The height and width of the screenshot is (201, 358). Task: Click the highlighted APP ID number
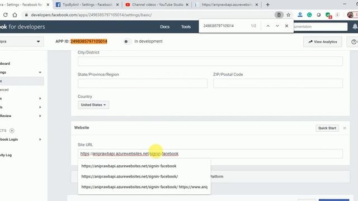(x=89, y=41)
